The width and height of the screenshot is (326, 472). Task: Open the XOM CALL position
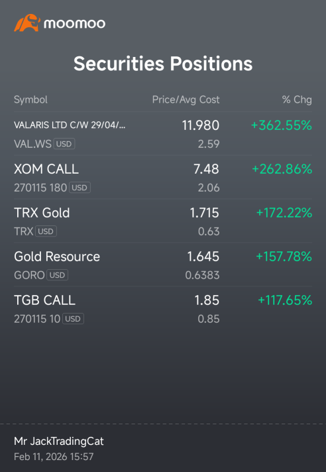pyautogui.click(x=163, y=177)
